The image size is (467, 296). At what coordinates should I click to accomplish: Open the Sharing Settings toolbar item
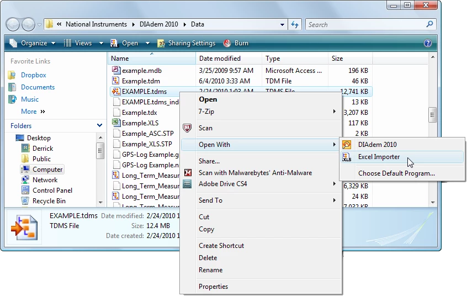(x=186, y=43)
